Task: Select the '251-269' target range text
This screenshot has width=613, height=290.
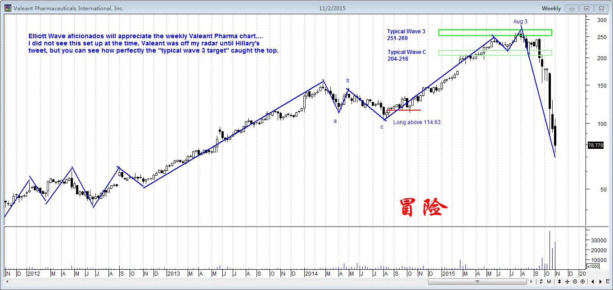Action: pyautogui.click(x=397, y=38)
